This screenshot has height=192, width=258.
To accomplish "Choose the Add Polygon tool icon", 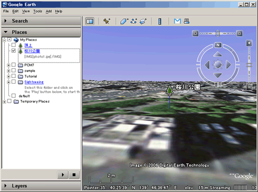I will tap(124, 21).
